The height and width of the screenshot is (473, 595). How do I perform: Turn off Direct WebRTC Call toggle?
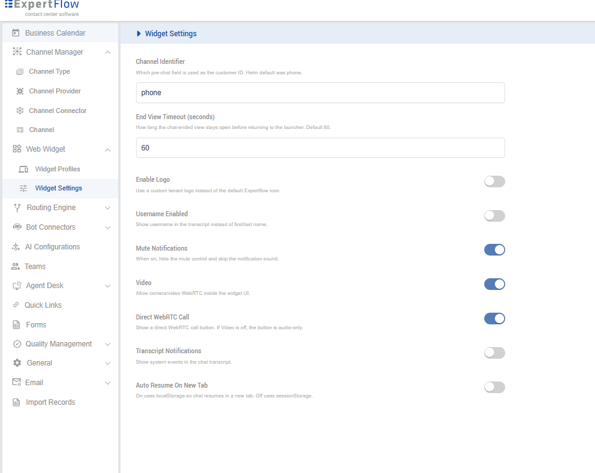coord(495,318)
